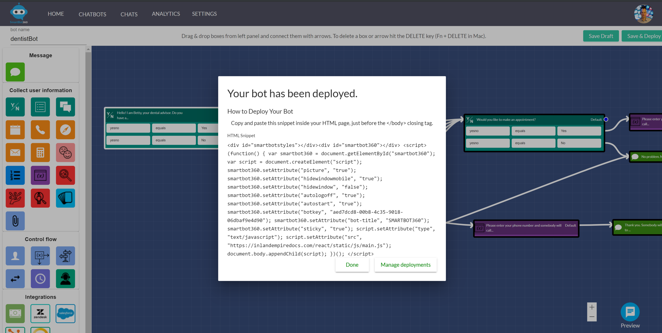Select the Yes/No question block icon

(x=15, y=107)
